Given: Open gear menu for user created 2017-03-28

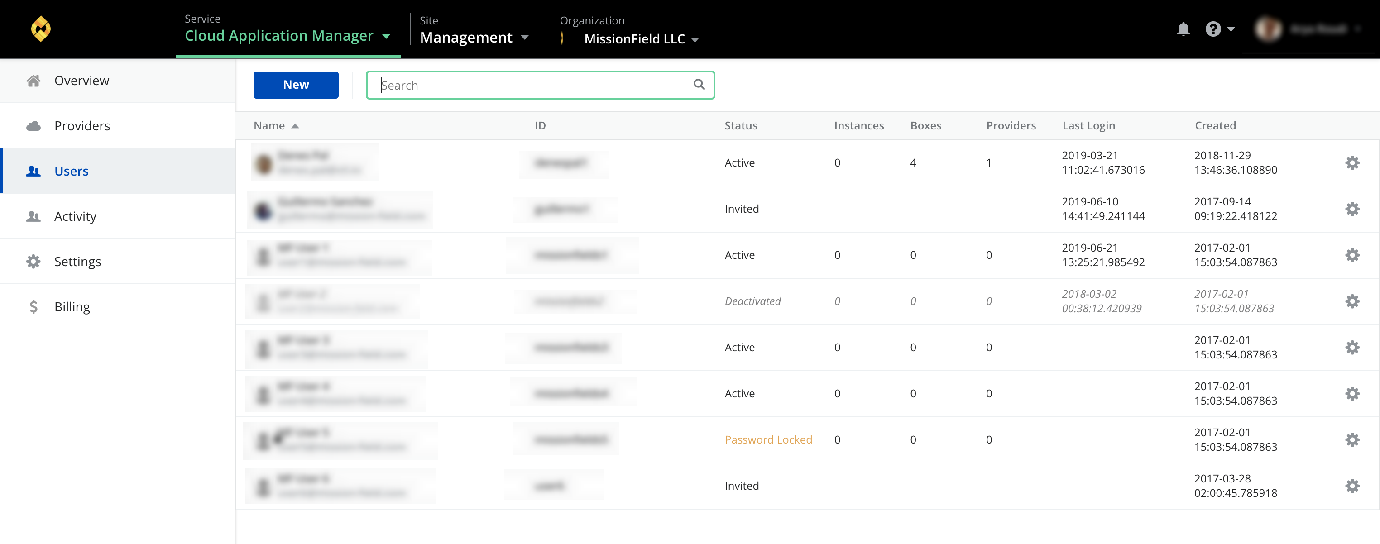Looking at the screenshot, I should [x=1352, y=486].
